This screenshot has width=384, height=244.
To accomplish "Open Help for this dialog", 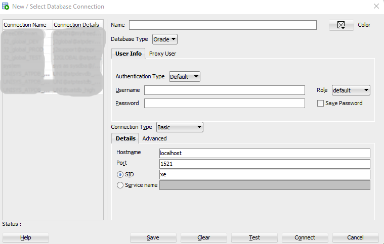I will (26, 237).
